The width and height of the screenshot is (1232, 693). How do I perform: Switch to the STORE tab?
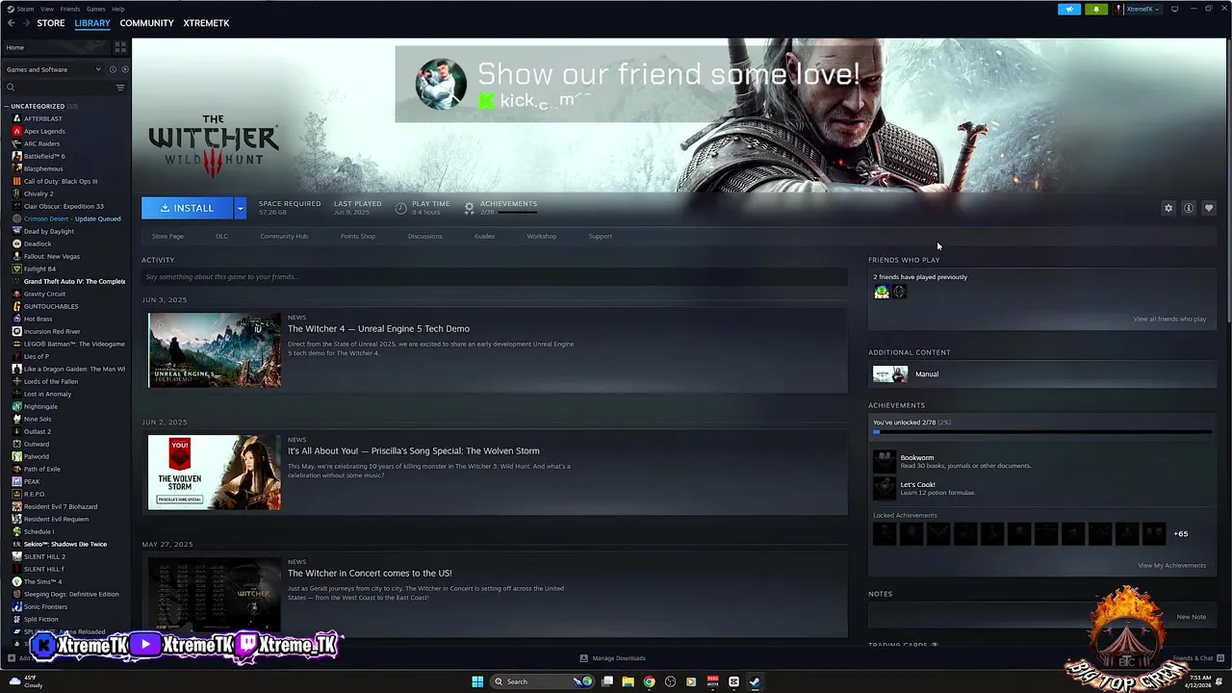[x=51, y=23]
